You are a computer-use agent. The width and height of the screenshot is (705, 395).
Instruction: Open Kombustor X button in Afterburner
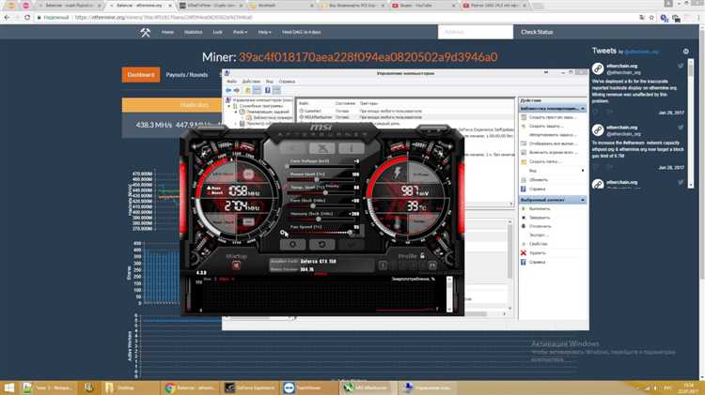(x=321, y=148)
